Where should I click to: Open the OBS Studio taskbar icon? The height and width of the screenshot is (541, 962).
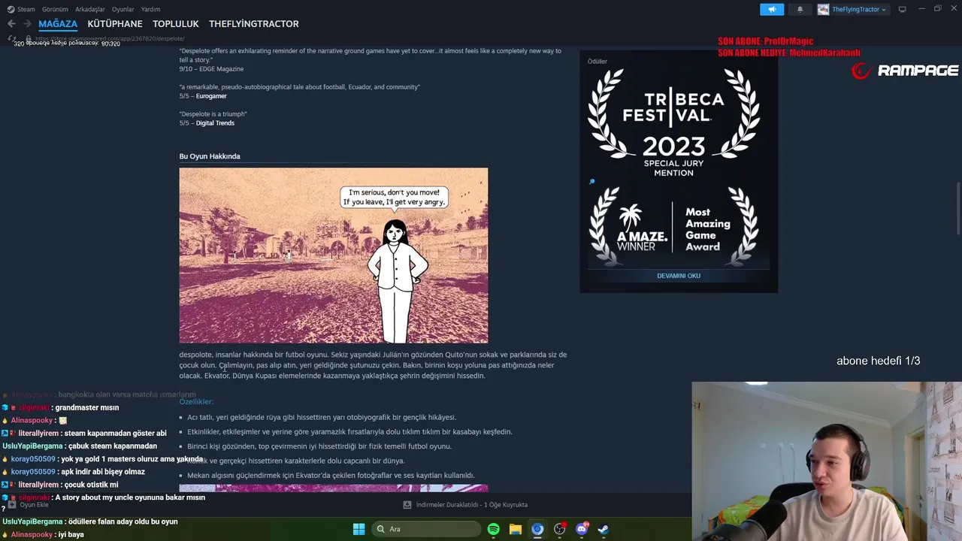(x=559, y=529)
